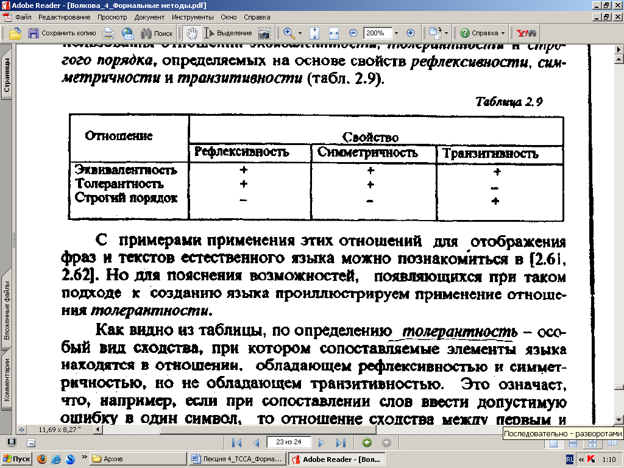The width and height of the screenshot is (624, 468).
Task: Launch Internet Explorer from quick launch
Action: click(56, 459)
